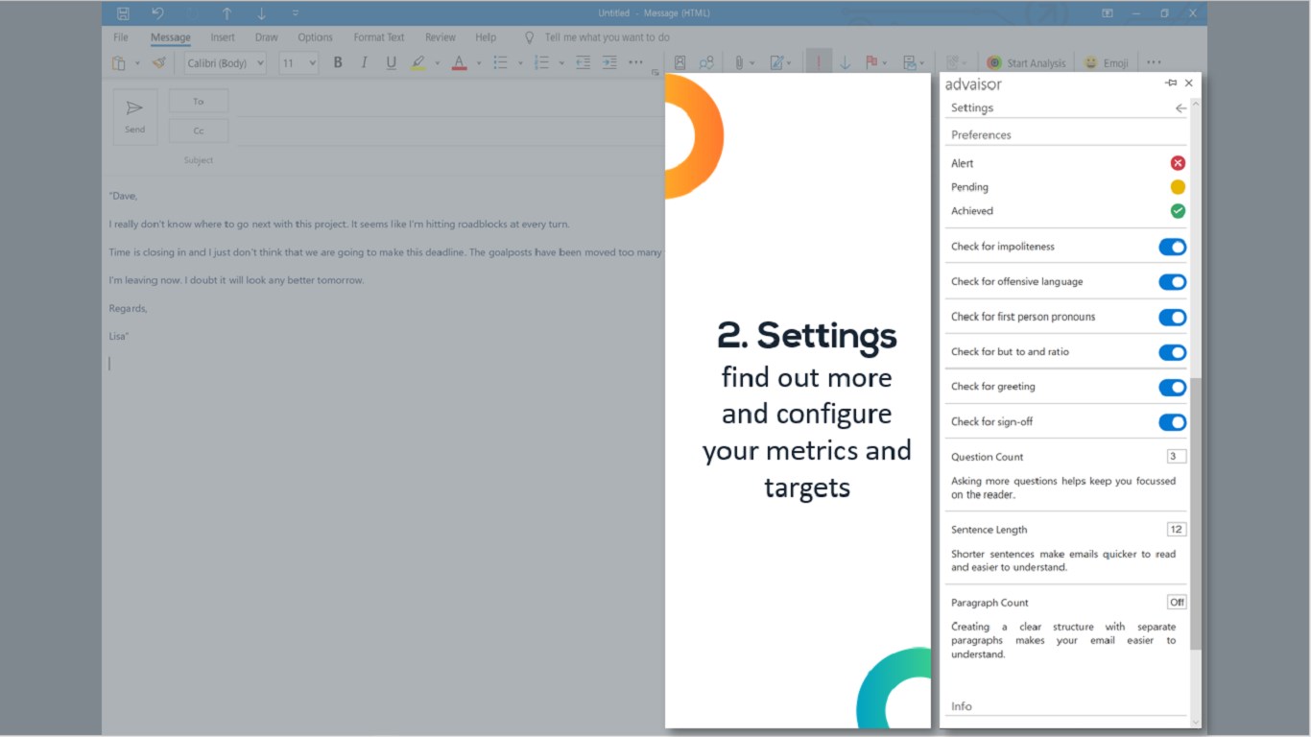Open the font color dropdown arrow

point(478,63)
